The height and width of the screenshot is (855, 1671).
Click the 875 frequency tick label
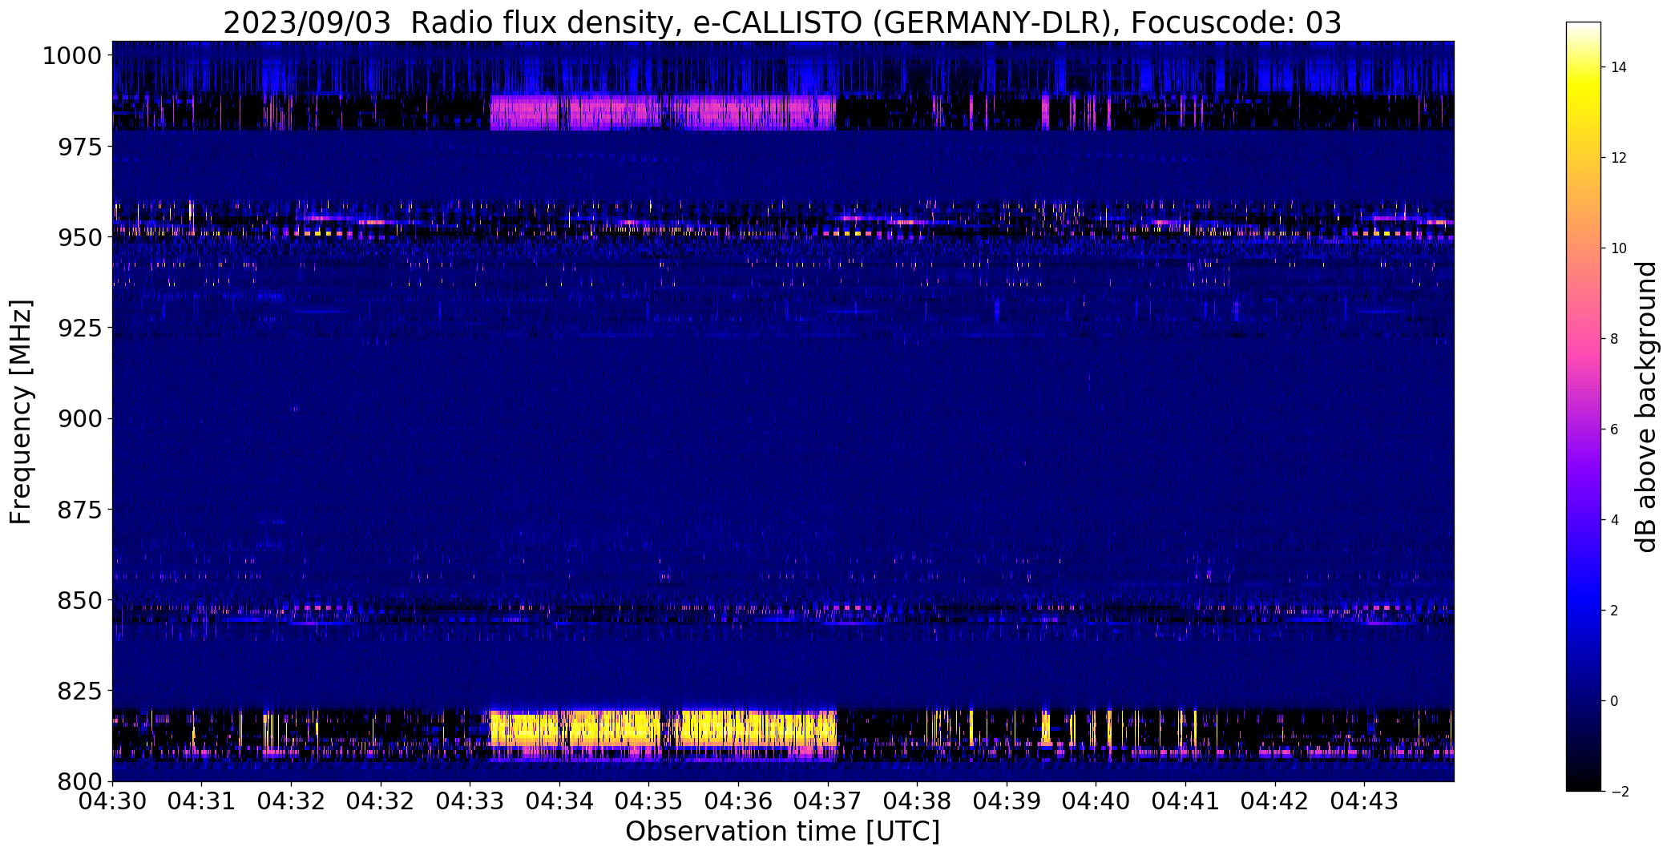click(79, 510)
